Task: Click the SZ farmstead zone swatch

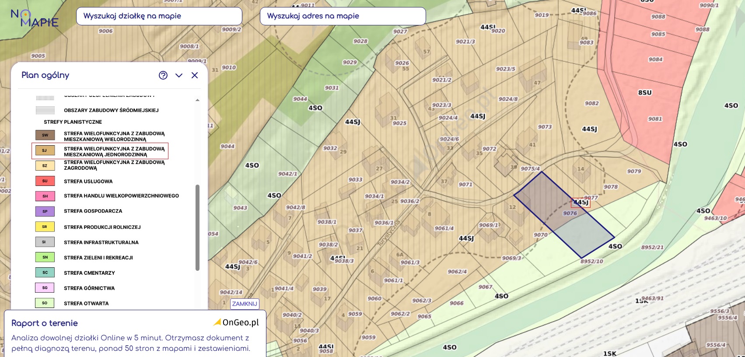Action: click(45, 166)
